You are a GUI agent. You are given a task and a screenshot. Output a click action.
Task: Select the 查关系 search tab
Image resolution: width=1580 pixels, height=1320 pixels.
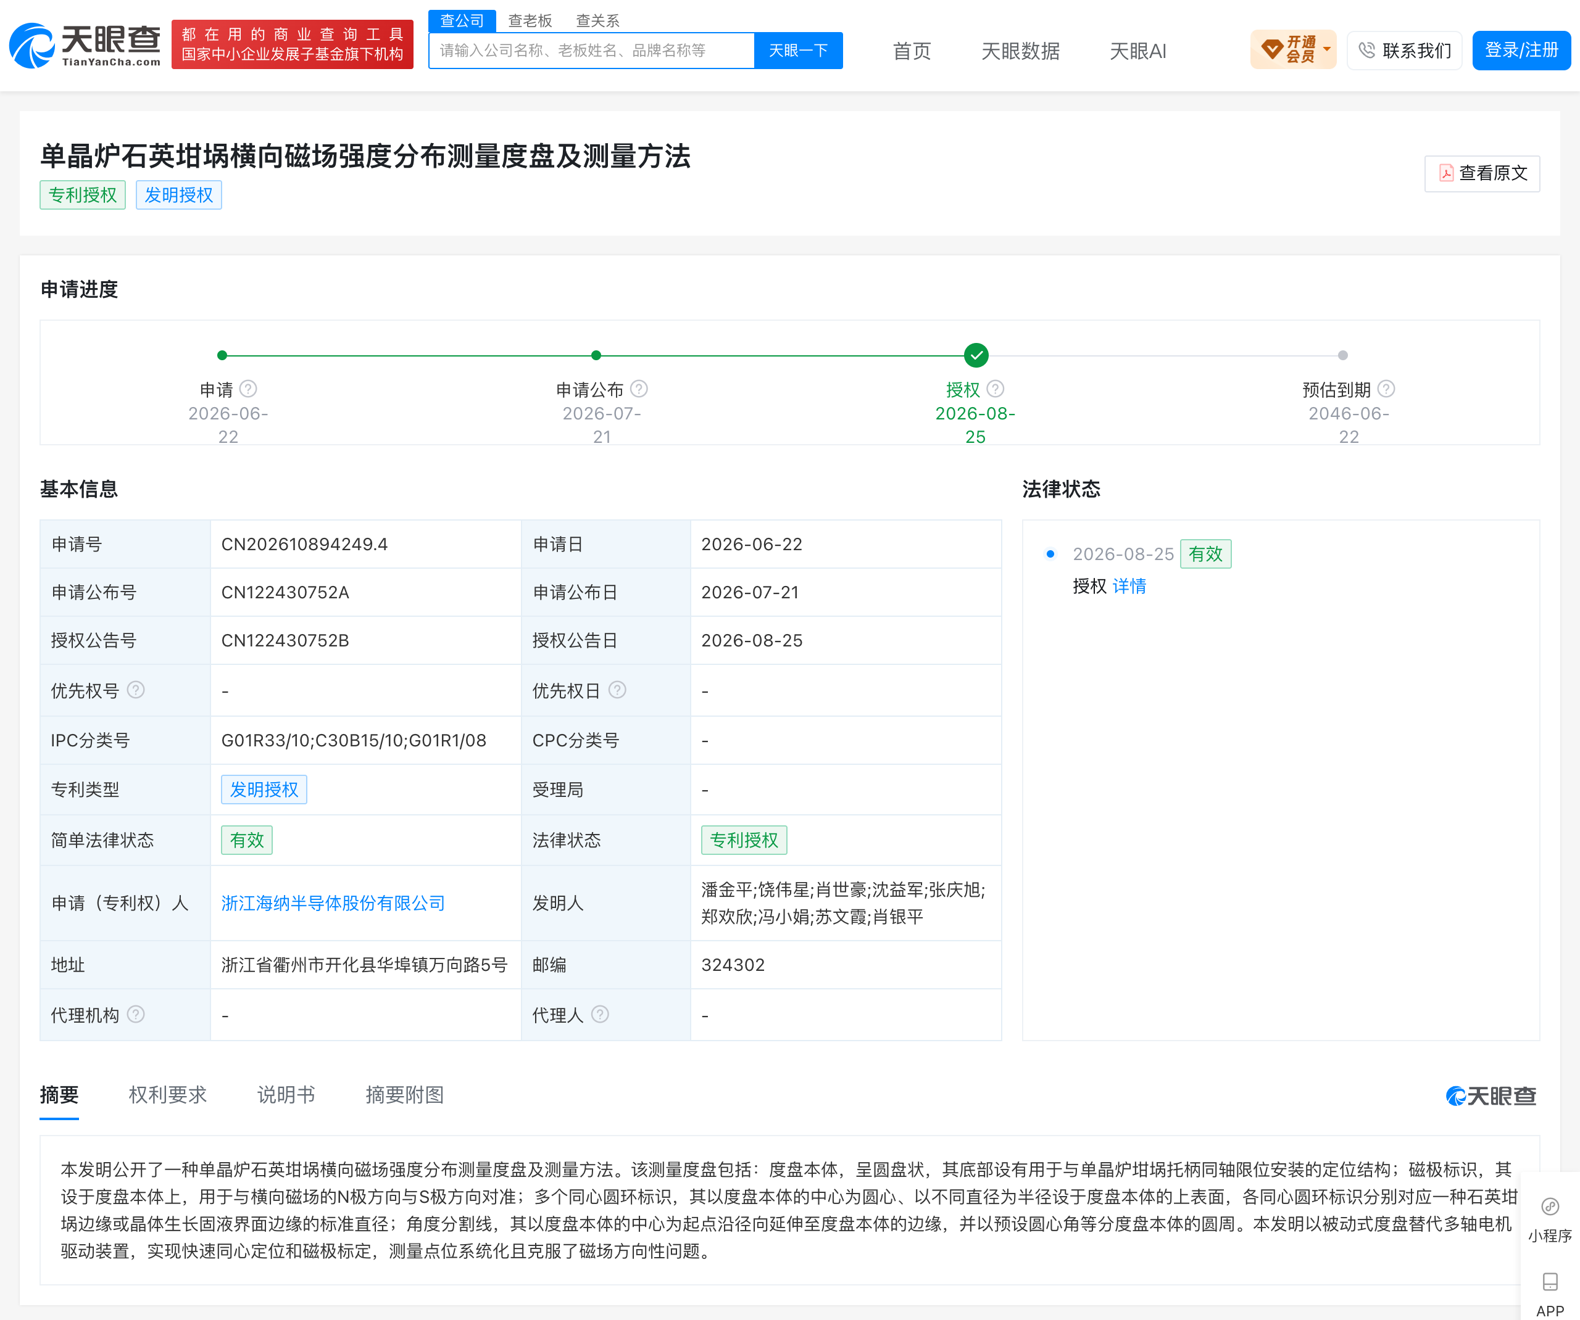click(597, 20)
